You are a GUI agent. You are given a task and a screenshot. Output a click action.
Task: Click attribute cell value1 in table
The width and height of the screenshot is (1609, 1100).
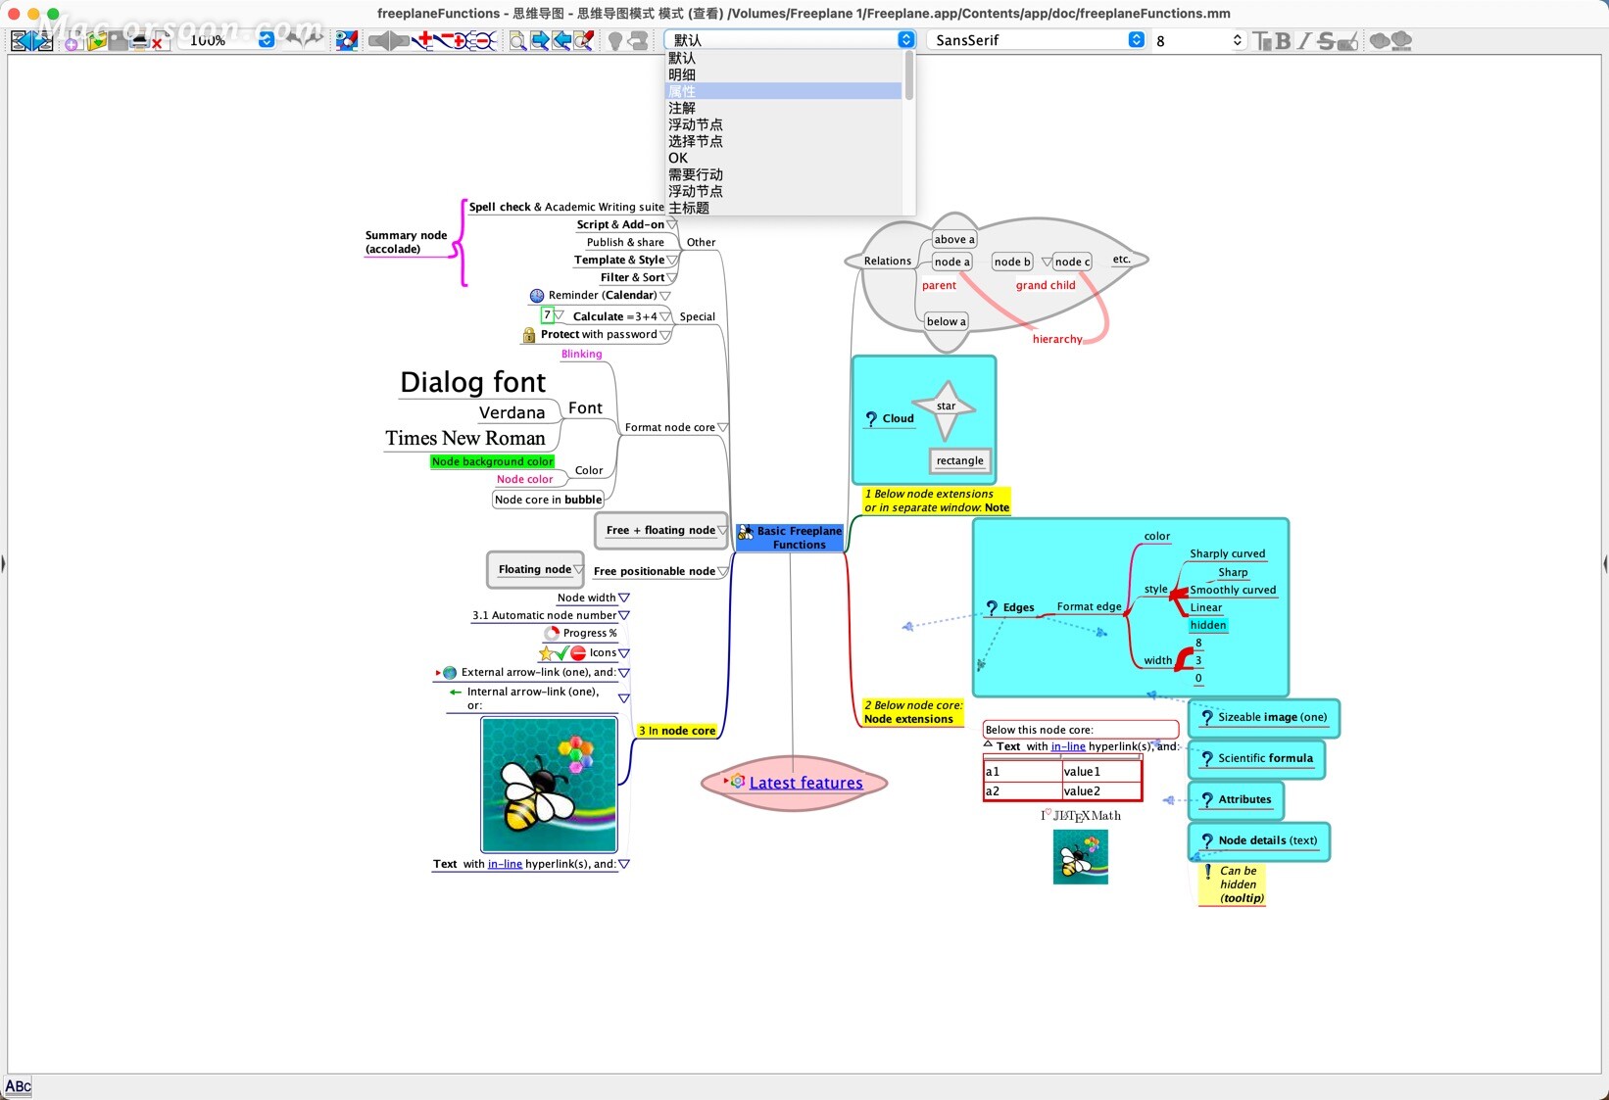1101,771
